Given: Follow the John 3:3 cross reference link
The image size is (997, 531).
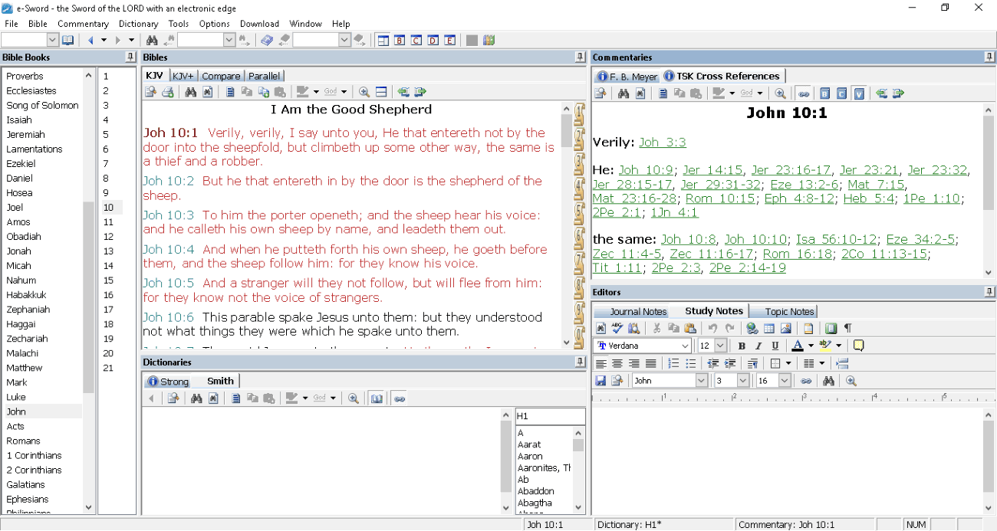Looking at the screenshot, I should click(663, 143).
